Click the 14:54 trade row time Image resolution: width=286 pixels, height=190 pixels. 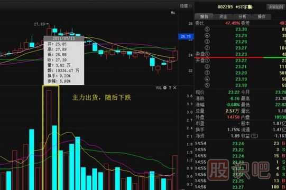click(x=200, y=144)
